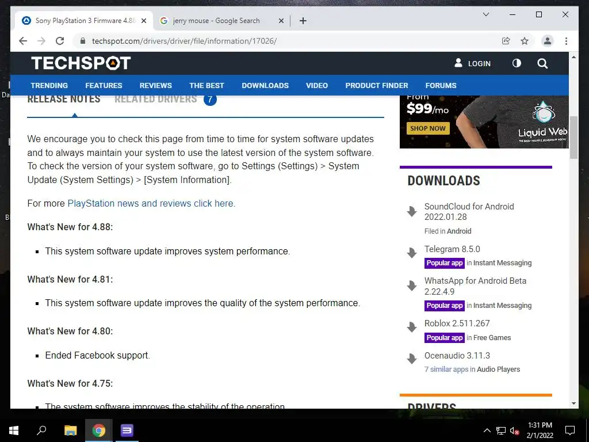Open notification center icon

point(570,430)
